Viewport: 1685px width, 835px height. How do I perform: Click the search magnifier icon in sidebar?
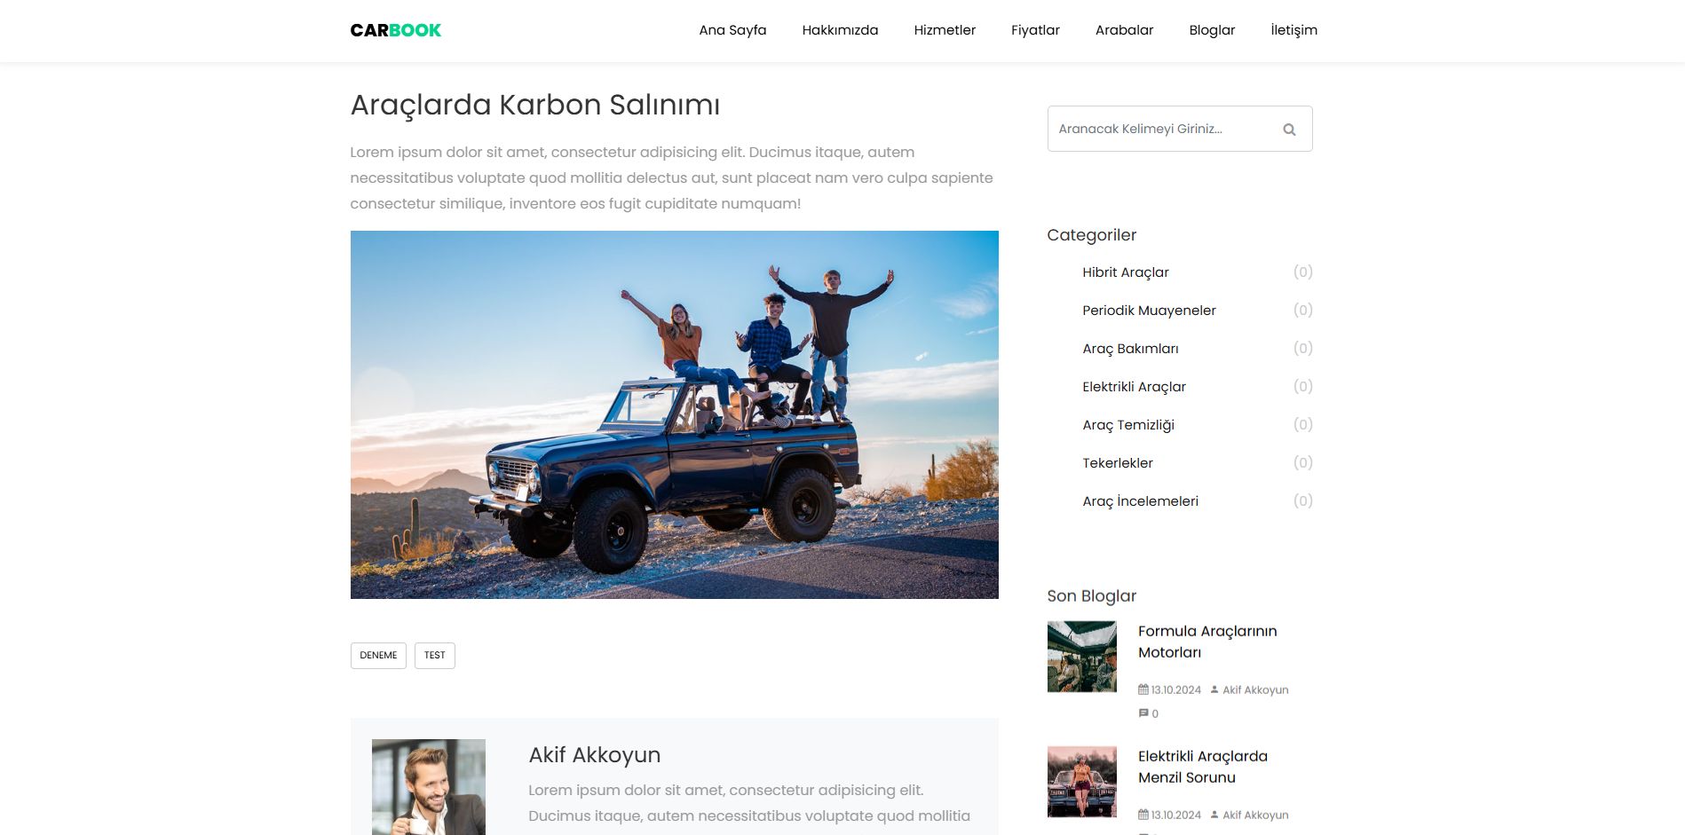[x=1288, y=129]
